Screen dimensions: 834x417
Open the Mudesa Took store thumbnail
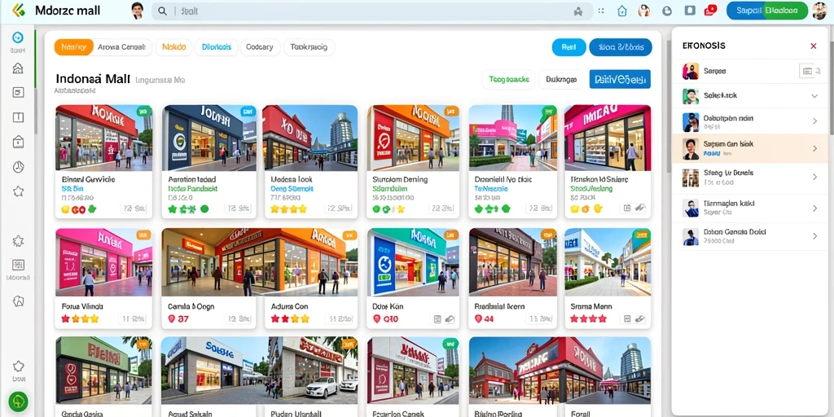[310, 138]
